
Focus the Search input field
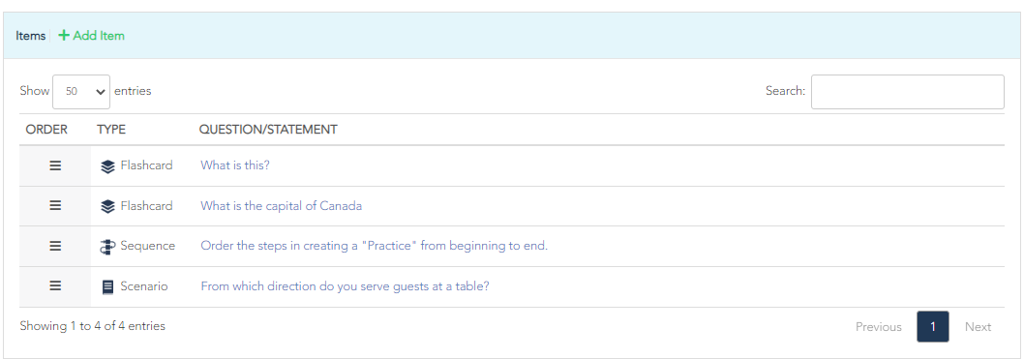point(908,91)
